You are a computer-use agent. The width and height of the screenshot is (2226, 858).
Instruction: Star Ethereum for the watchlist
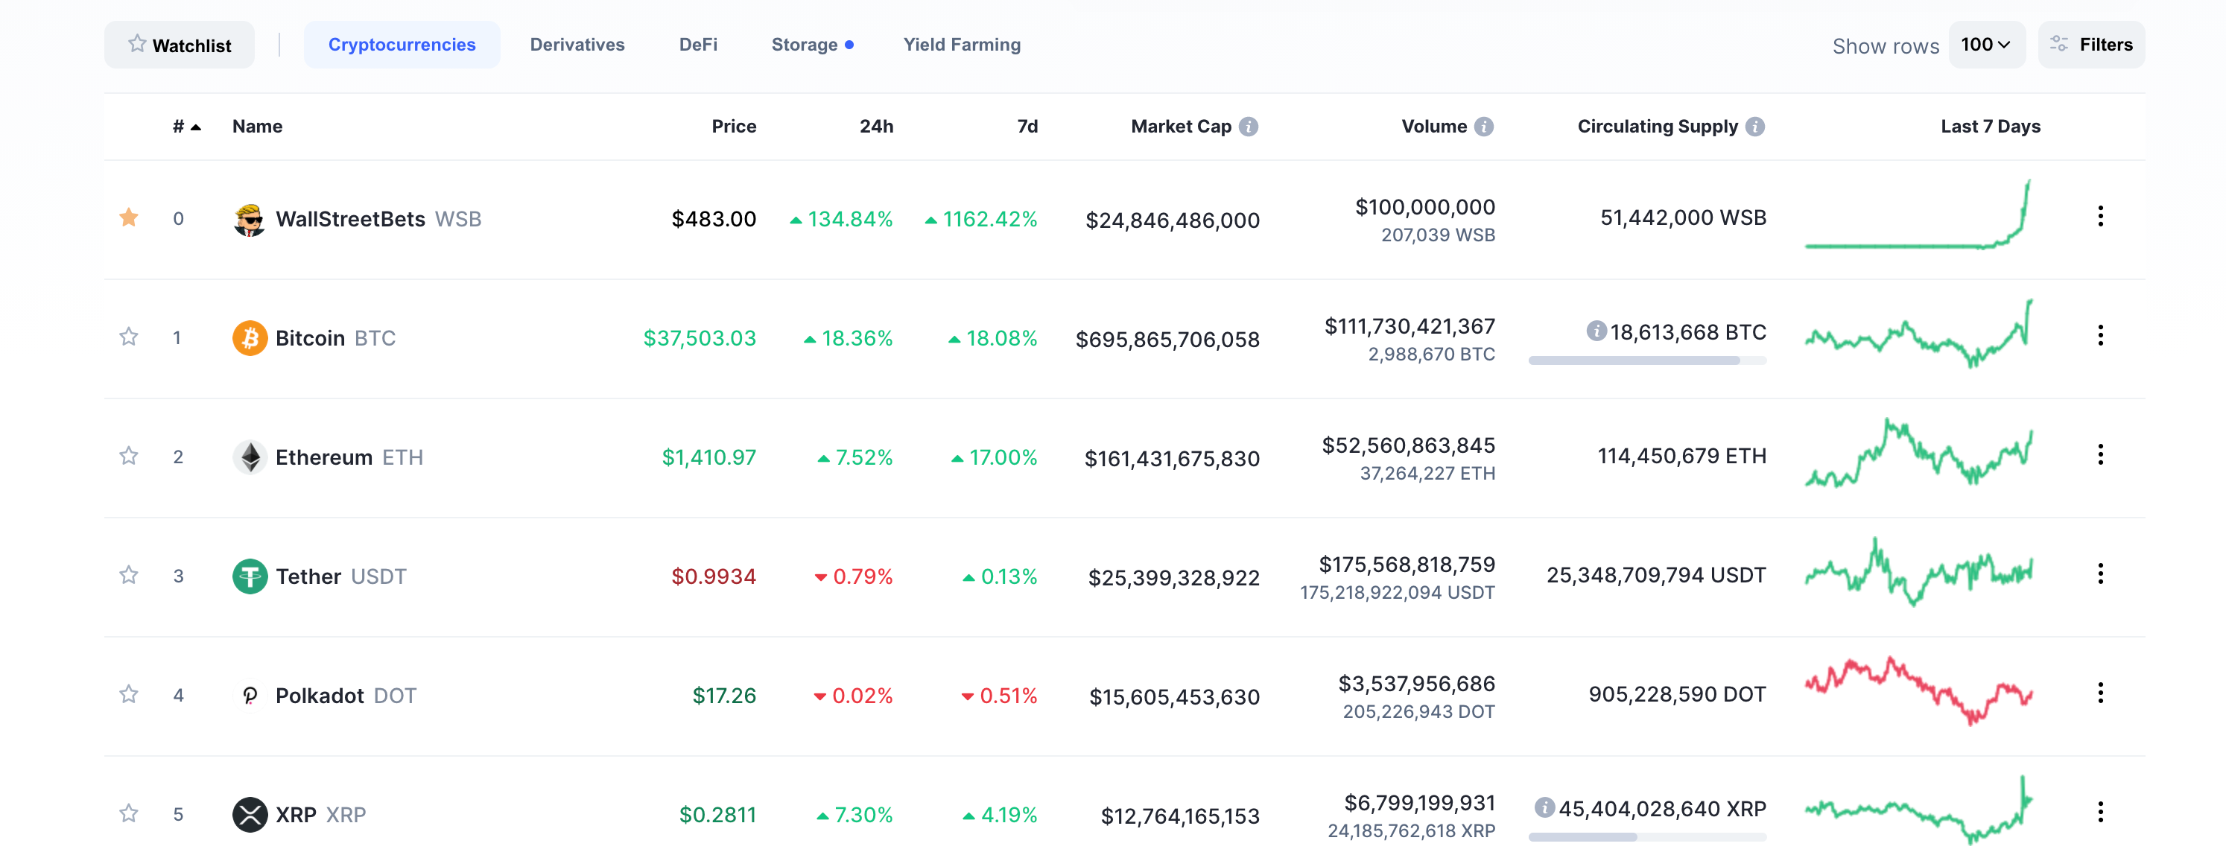(129, 457)
